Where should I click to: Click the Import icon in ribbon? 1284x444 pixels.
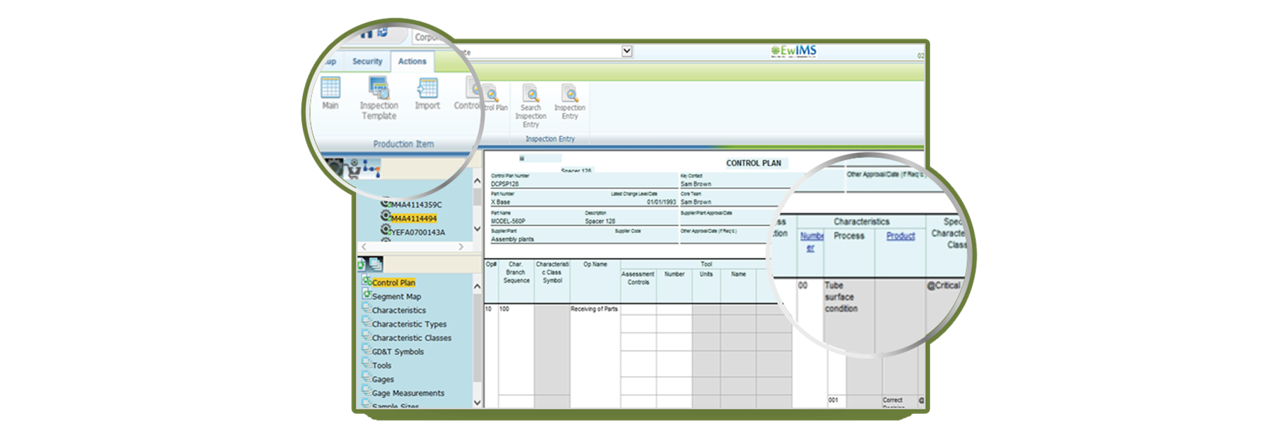[x=427, y=90]
